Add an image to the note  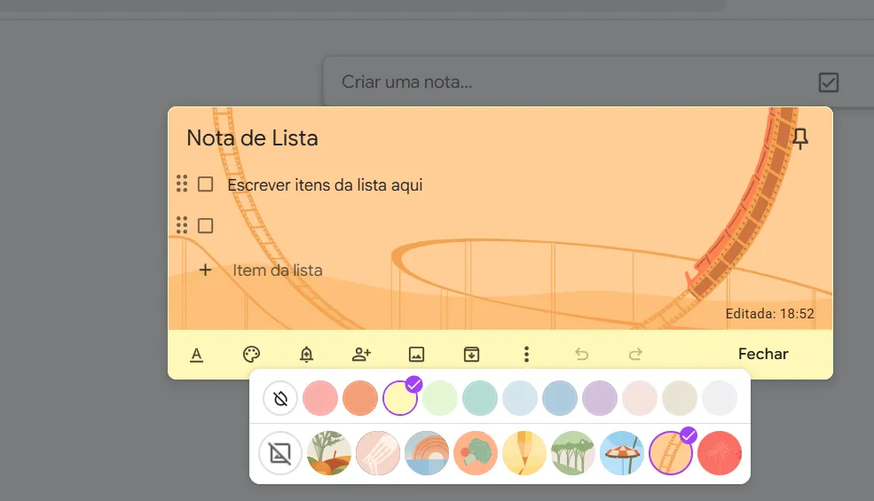416,355
